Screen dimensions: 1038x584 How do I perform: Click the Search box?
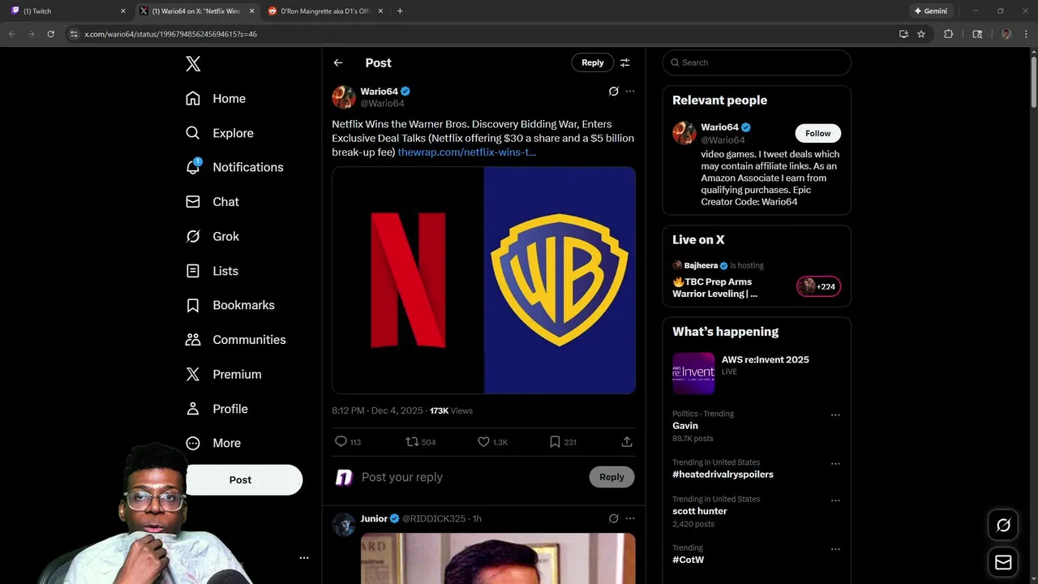757,62
